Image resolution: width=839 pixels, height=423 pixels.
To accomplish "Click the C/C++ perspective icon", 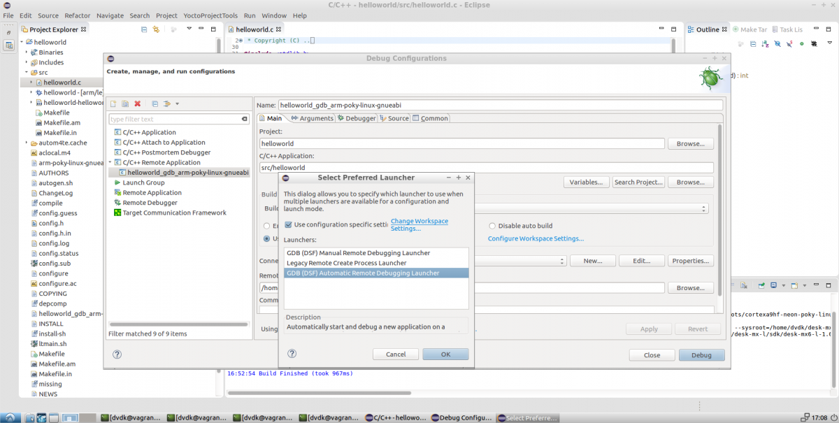I will pos(9,45).
